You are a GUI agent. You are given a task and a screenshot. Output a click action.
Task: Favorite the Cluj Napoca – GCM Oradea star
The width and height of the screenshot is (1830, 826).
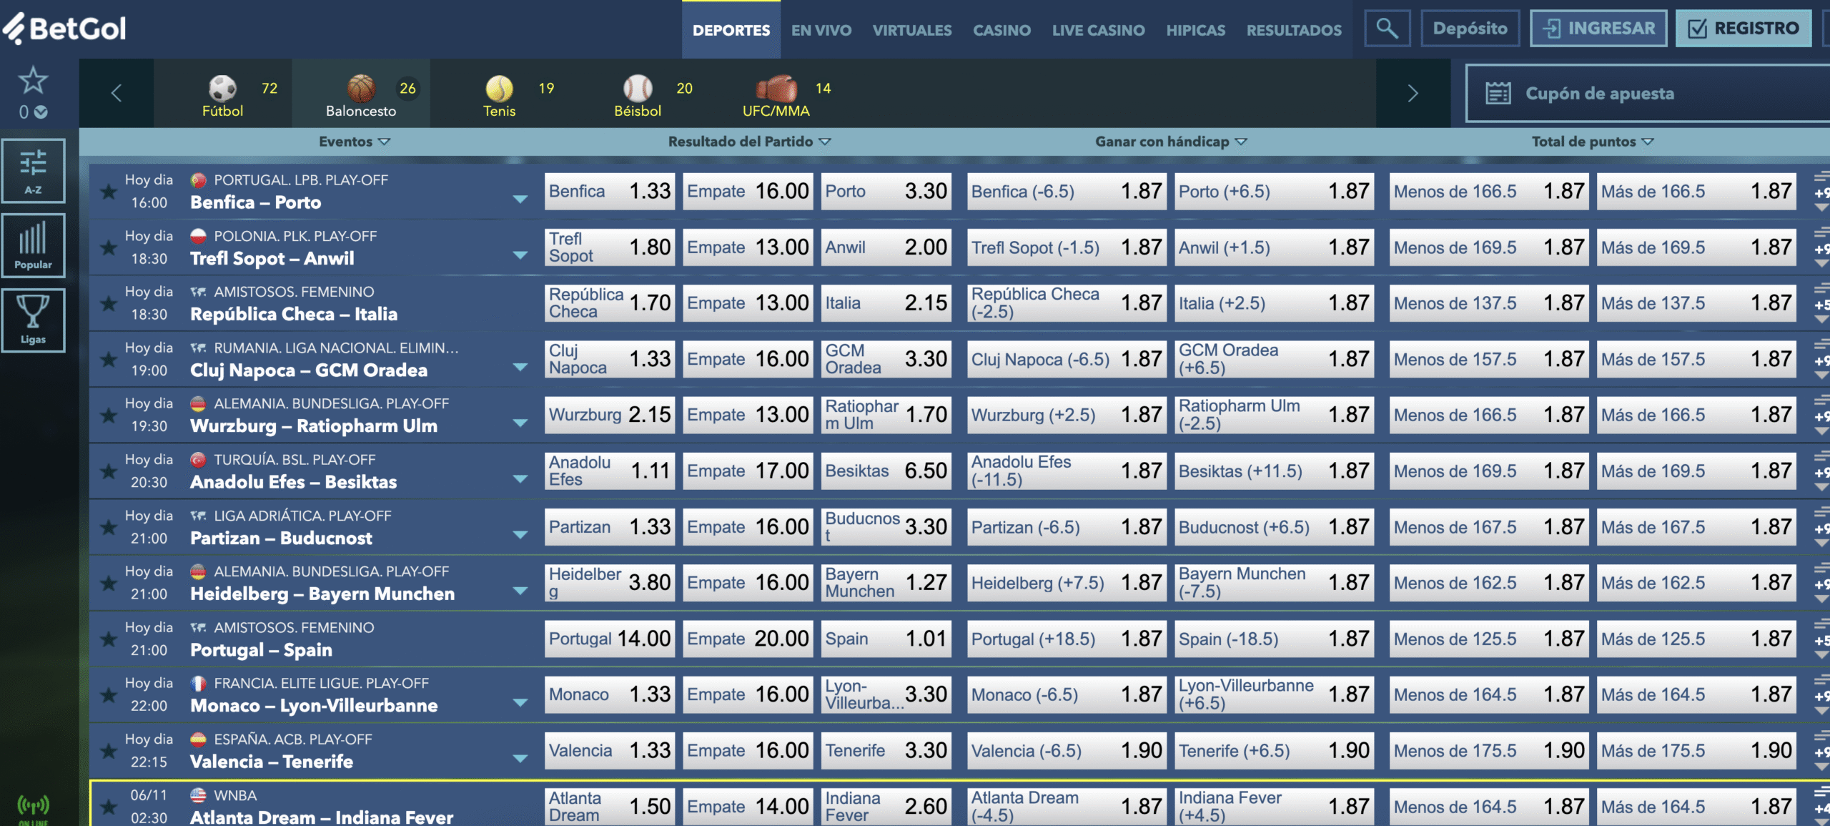point(109,359)
